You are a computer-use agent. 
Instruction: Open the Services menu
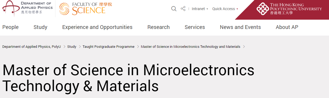point(195,27)
